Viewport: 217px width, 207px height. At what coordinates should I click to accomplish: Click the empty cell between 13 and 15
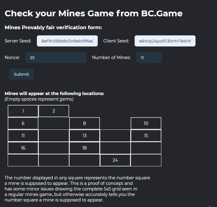point(115,136)
